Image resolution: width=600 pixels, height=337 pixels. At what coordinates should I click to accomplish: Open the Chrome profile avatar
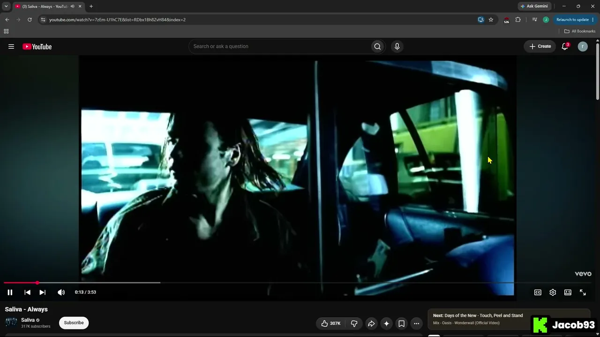(546, 20)
